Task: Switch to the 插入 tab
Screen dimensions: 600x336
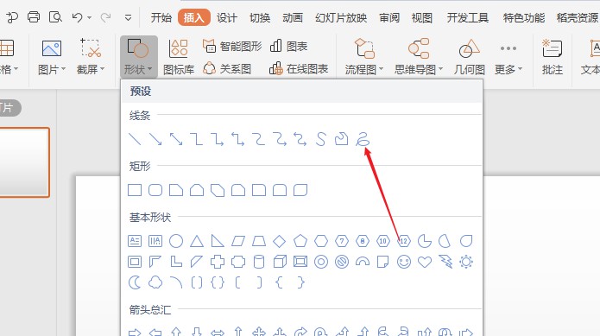Action: 194,17
